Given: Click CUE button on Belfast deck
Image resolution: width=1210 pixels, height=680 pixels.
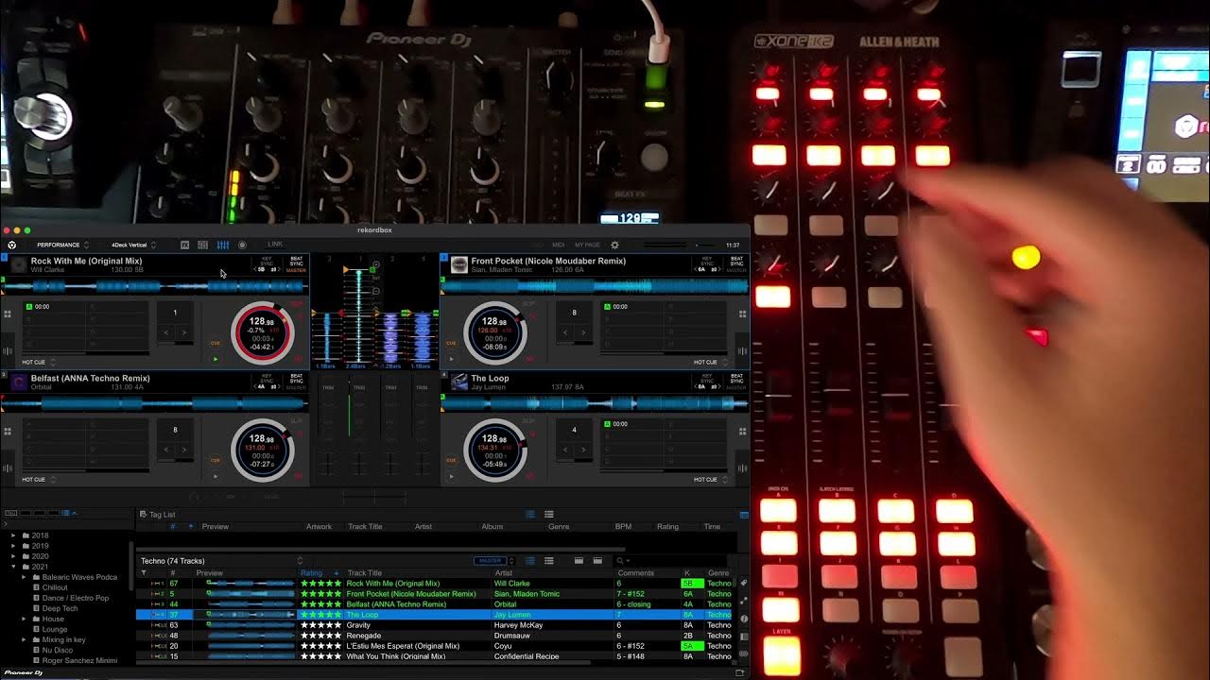Looking at the screenshot, I should [216, 460].
